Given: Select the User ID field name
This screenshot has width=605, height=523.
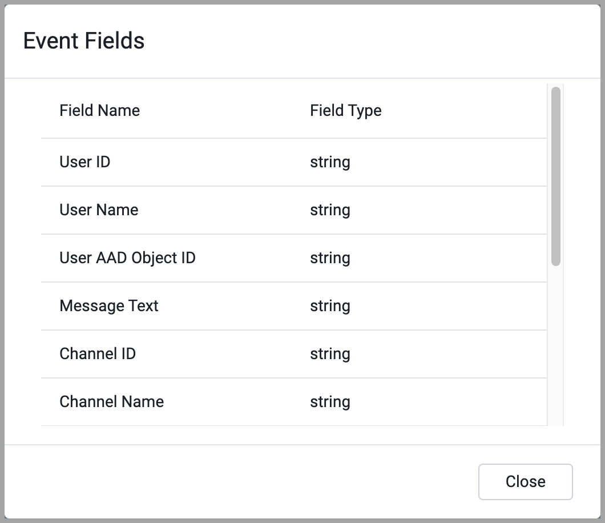Looking at the screenshot, I should pos(85,162).
